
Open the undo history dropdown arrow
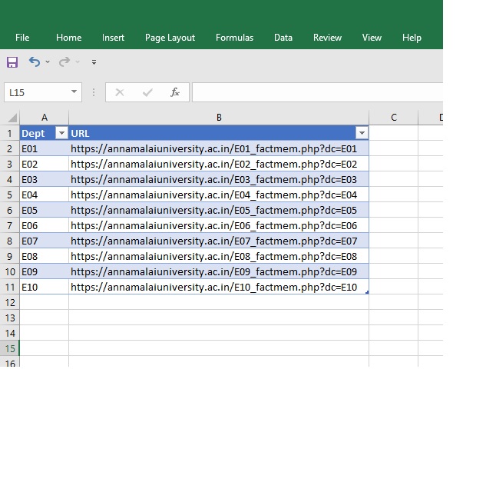pos(48,62)
